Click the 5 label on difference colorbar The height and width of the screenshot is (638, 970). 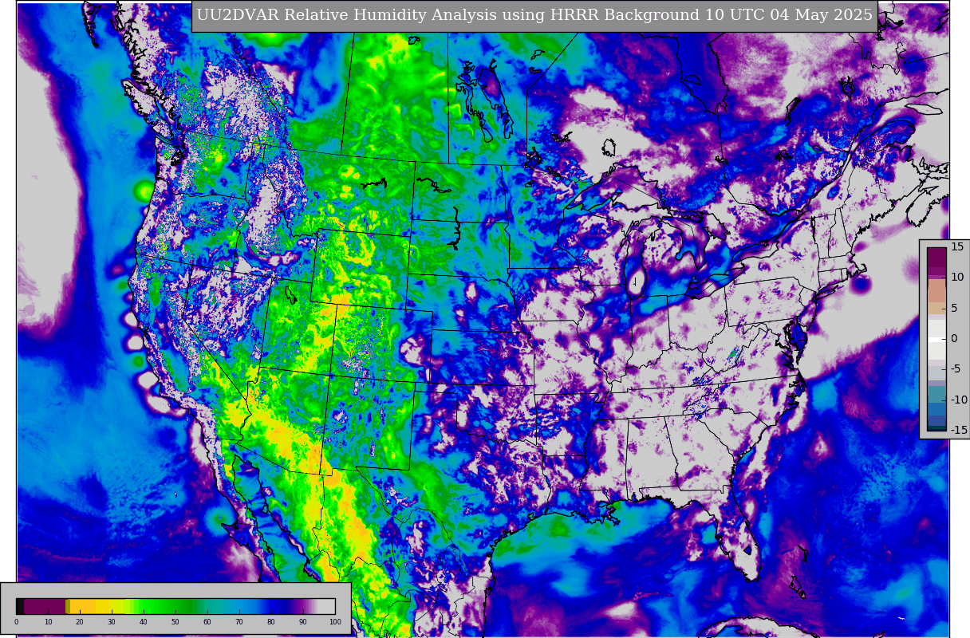point(954,308)
